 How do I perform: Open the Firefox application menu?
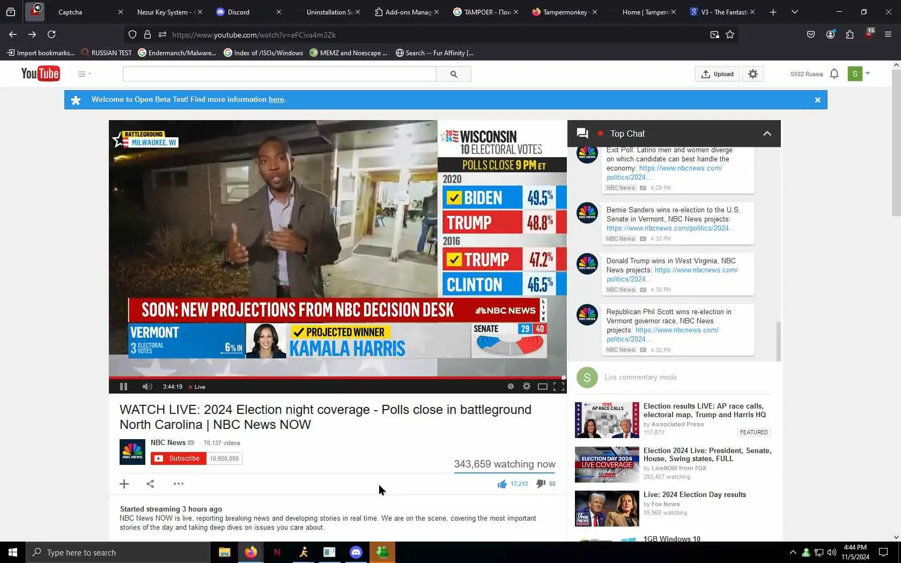point(888,34)
